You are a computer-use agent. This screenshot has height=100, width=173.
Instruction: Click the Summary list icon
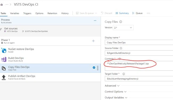coord(117,13)
